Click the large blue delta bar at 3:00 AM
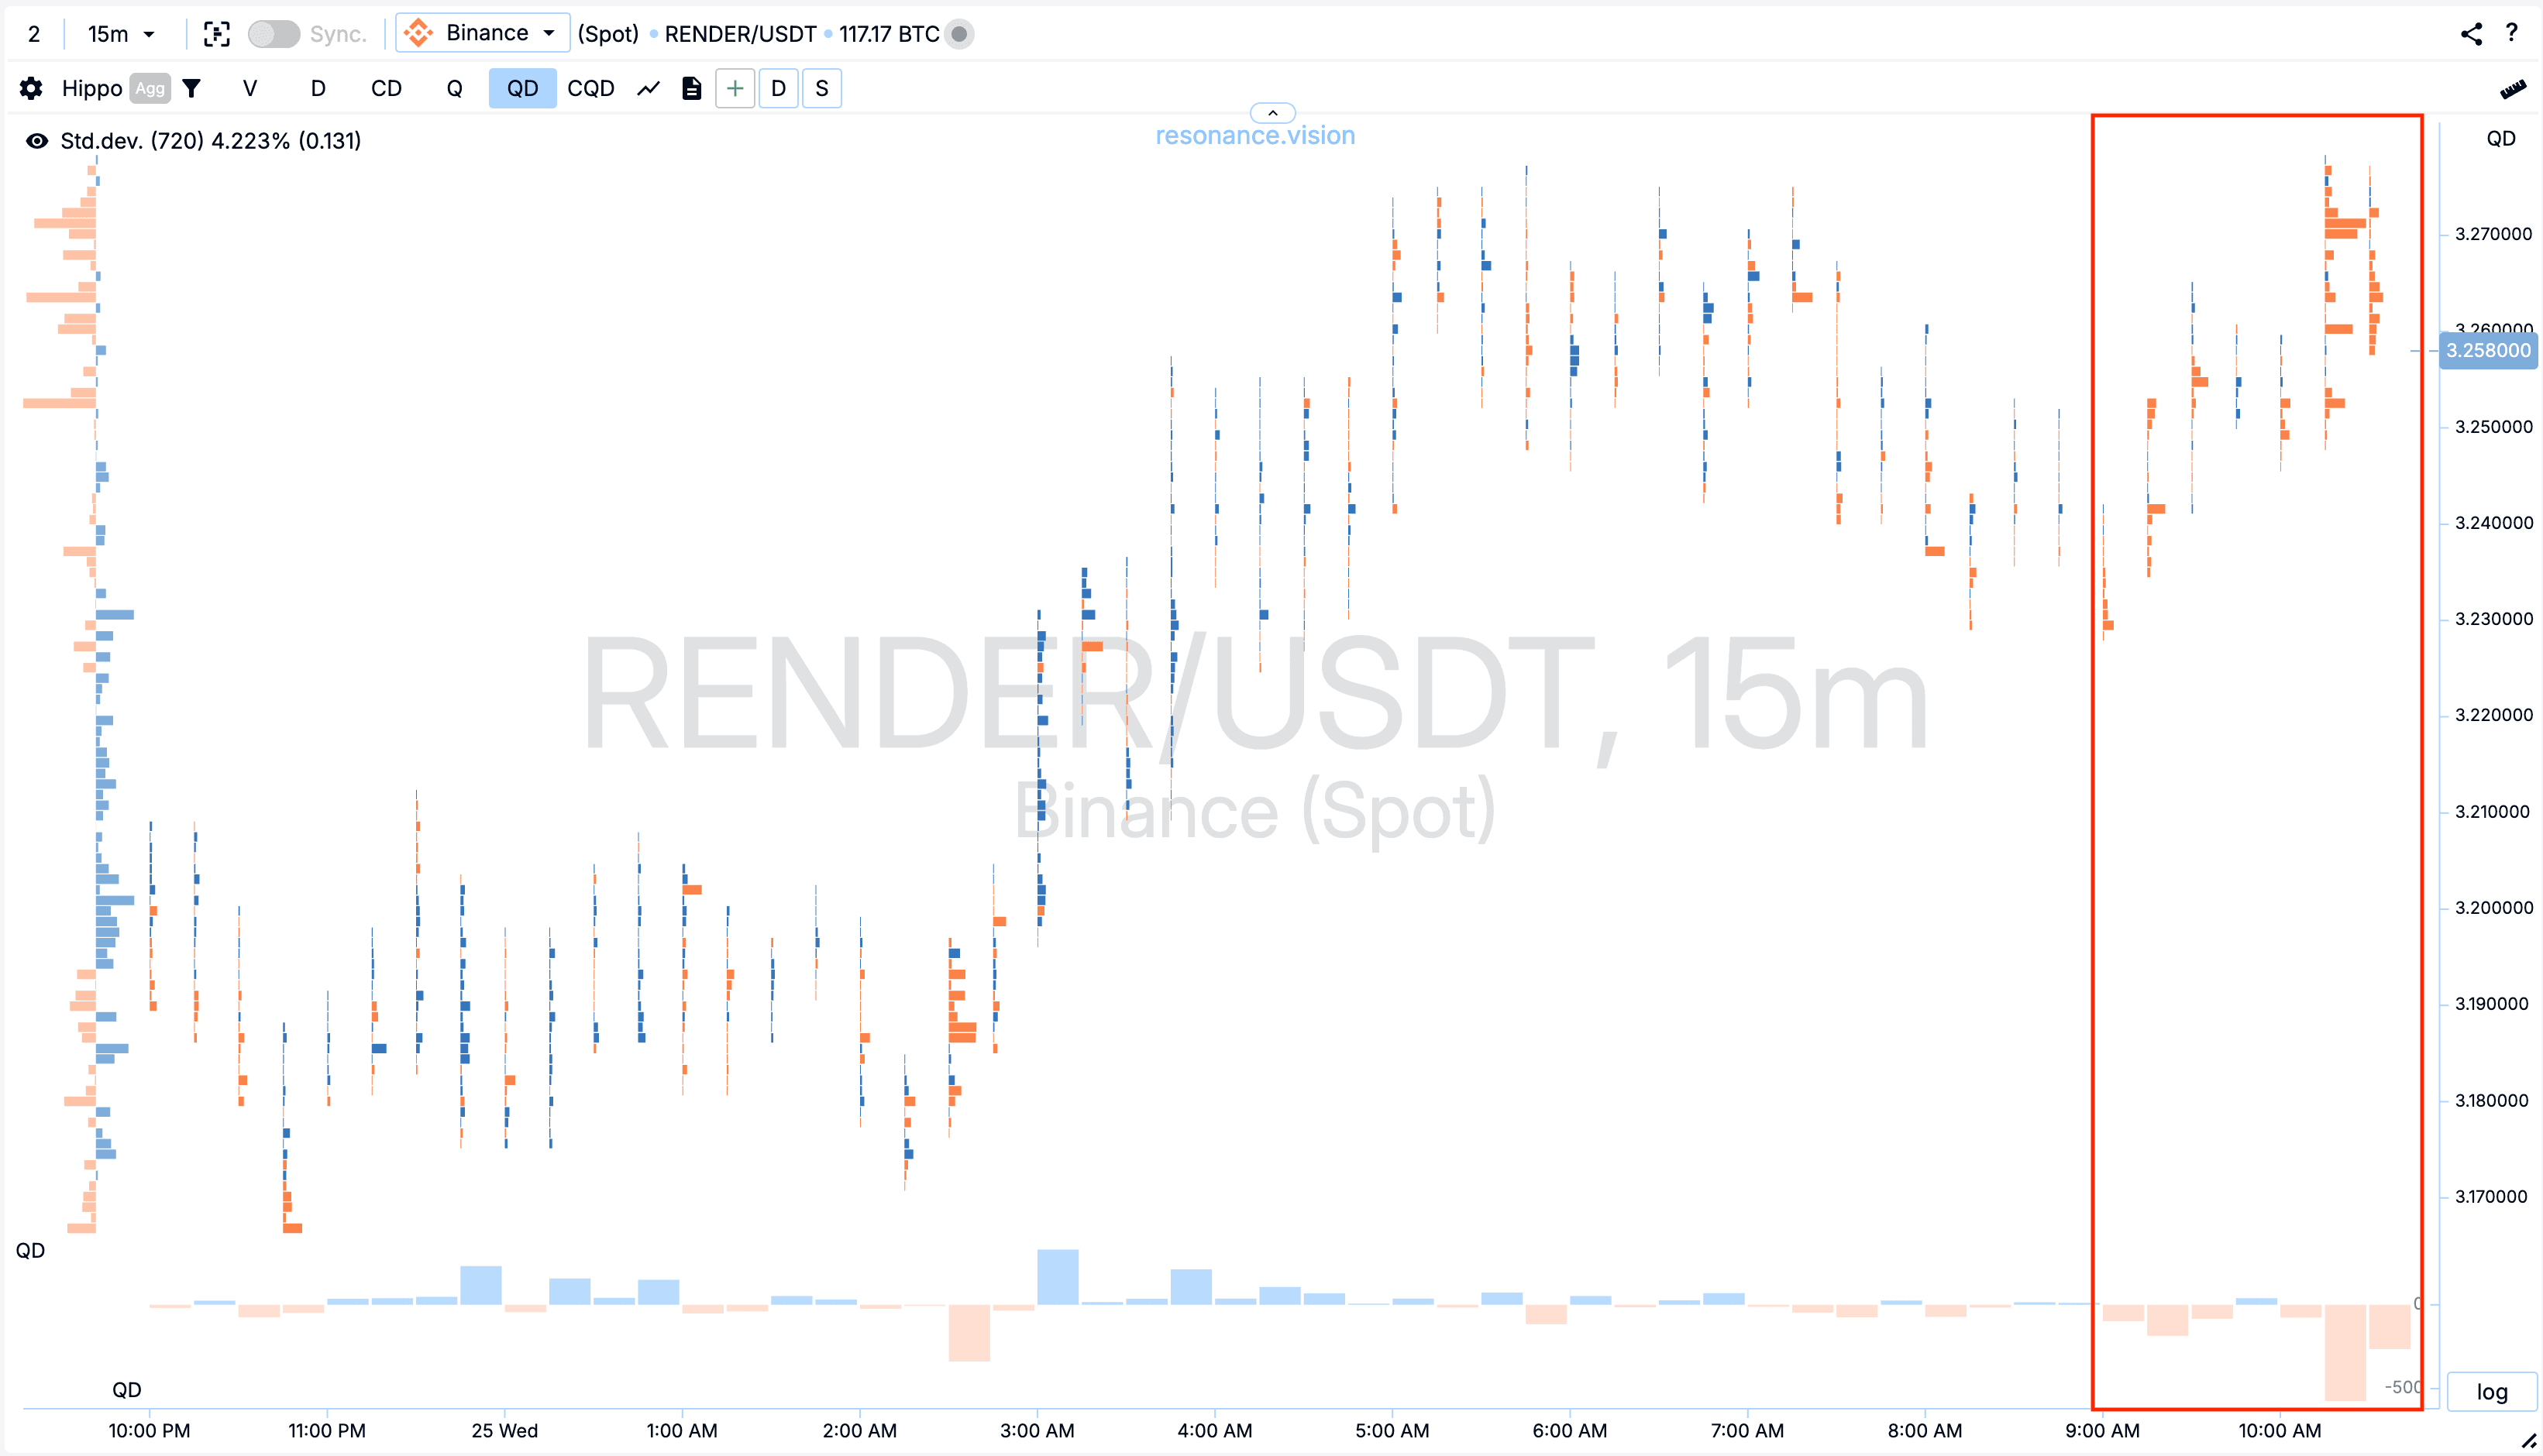Screen dimensions: 2543x1456 click(x=1058, y=1276)
